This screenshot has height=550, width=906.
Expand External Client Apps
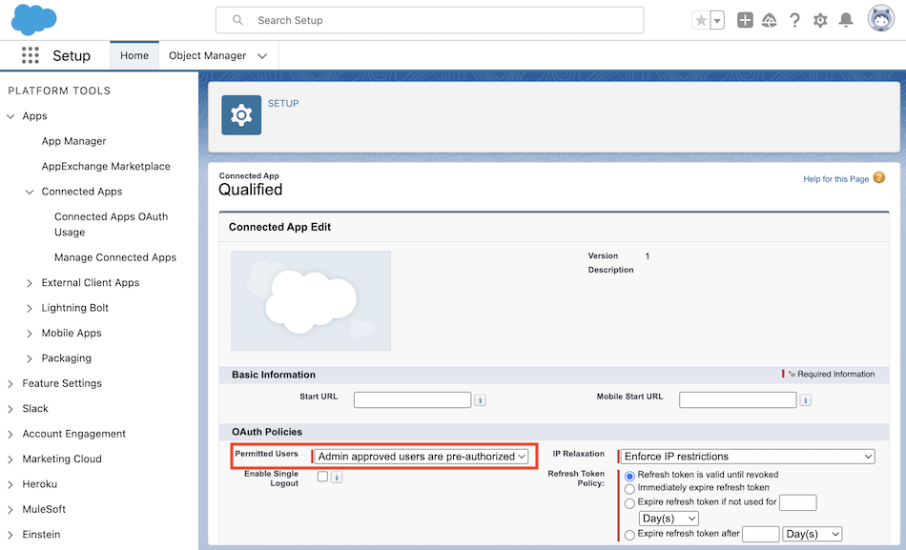30,283
